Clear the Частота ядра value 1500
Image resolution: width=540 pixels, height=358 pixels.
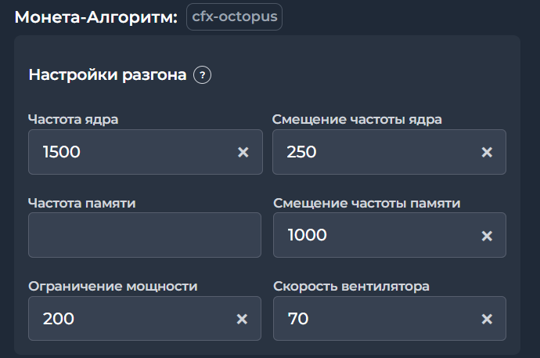(243, 152)
